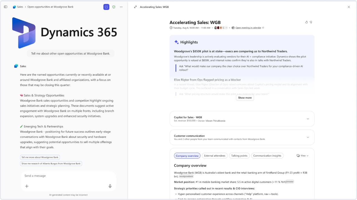Switch to Talking points tab
Screen dimensions: 357x200
[239, 156]
